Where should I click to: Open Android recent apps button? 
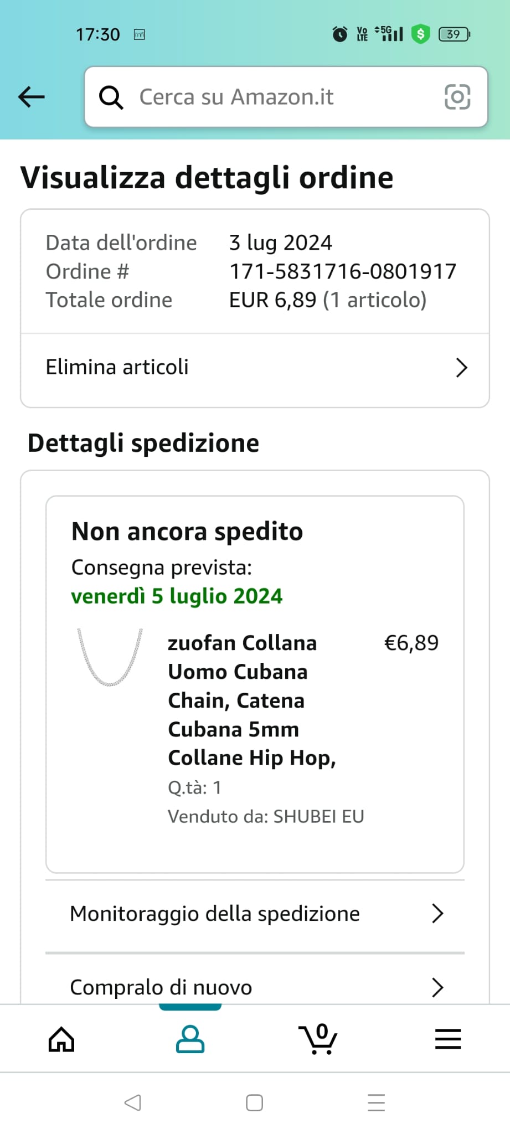click(376, 1102)
